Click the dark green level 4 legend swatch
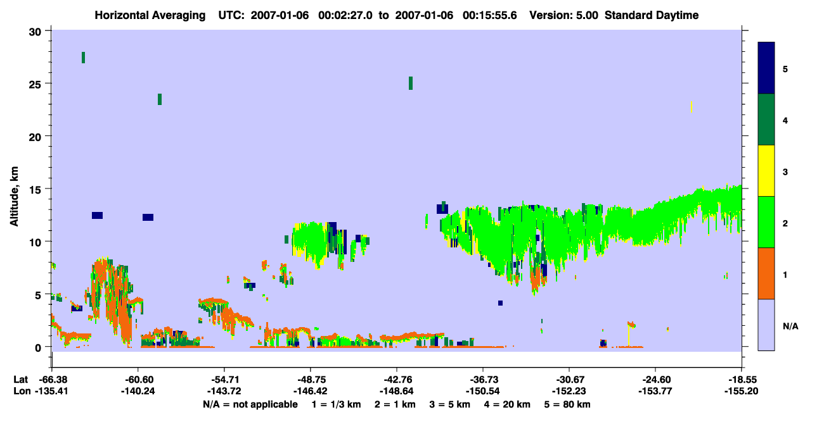The width and height of the screenshot is (824, 422). coord(766,120)
